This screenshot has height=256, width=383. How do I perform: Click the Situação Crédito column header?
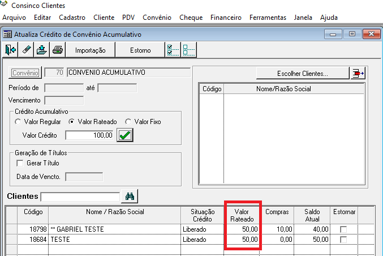(203, 215)
